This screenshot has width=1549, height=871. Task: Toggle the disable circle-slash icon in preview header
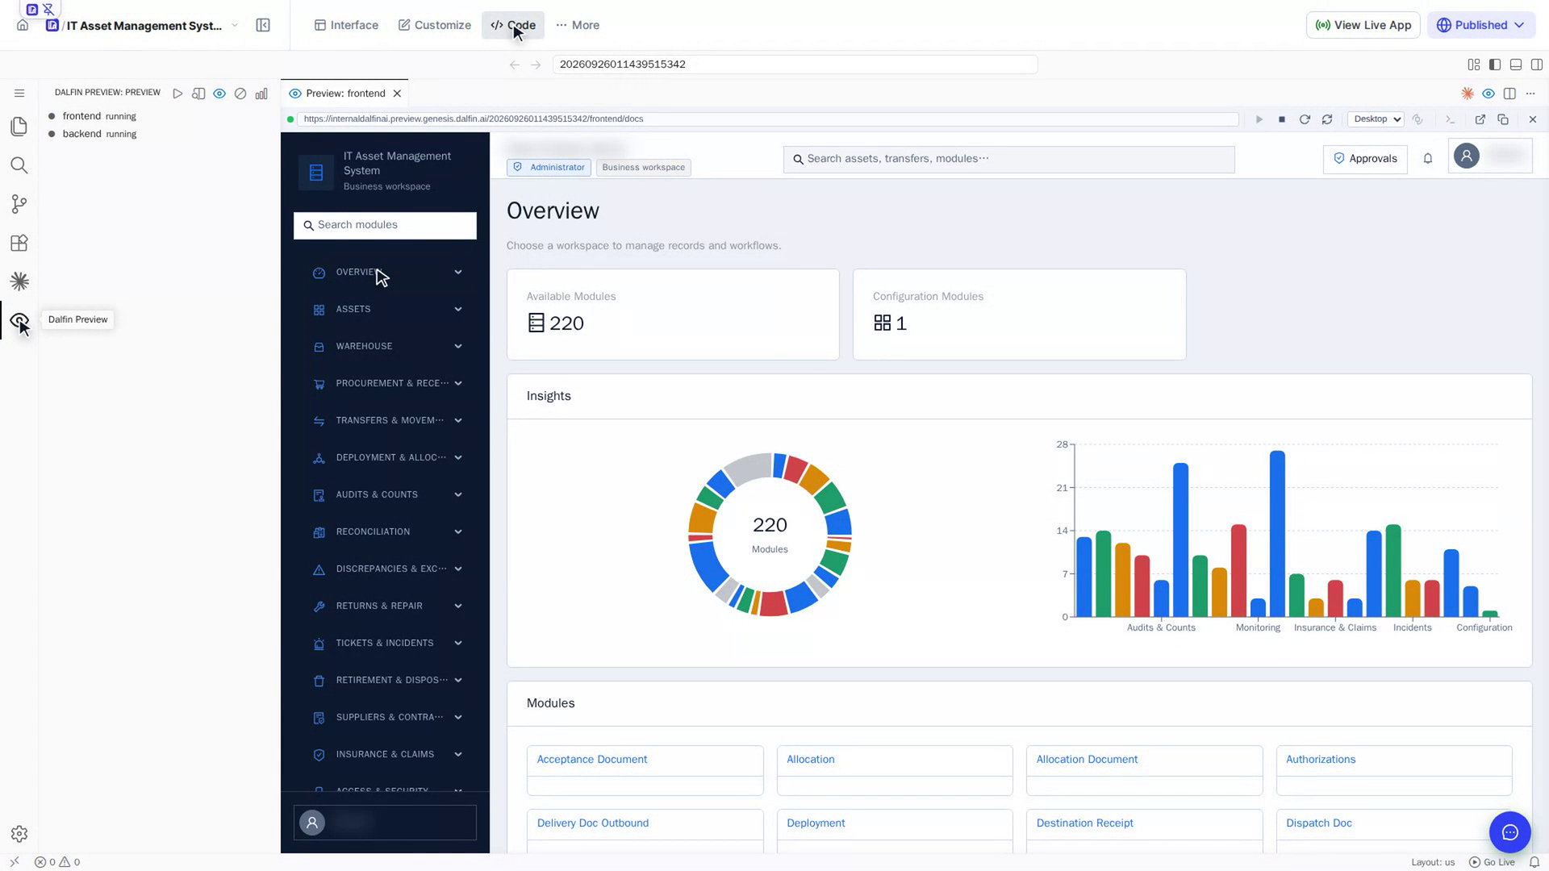click(240, 94)
